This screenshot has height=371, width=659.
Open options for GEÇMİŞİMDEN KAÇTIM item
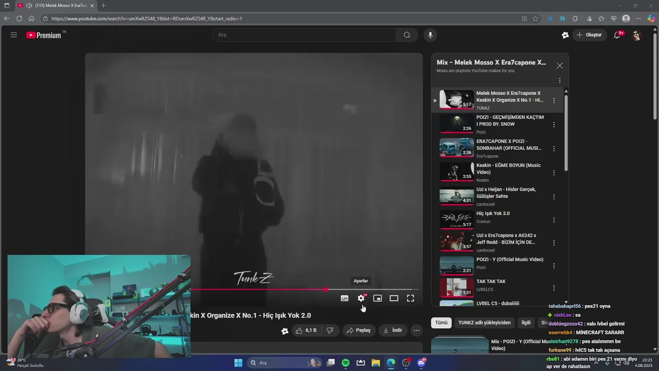pos(554,125)
